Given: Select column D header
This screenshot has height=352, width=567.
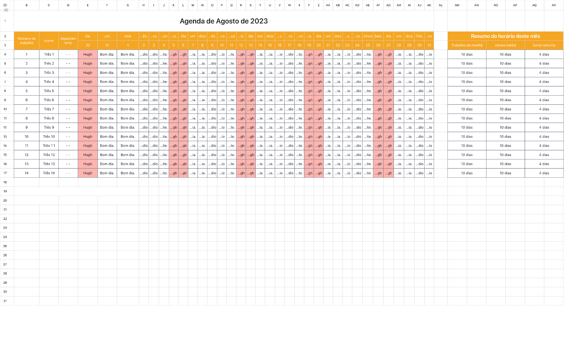Looking at the screenshot, I should (x=68, y=5).
